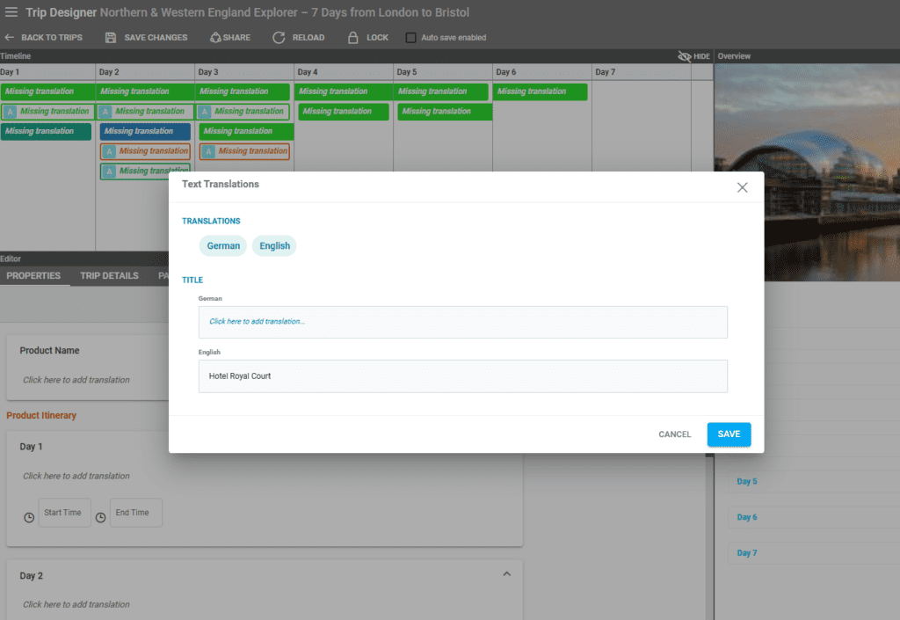Hide the timeline using the eye toggle
The width and height of the screenshot is (900, 620).
coord(686,56)
